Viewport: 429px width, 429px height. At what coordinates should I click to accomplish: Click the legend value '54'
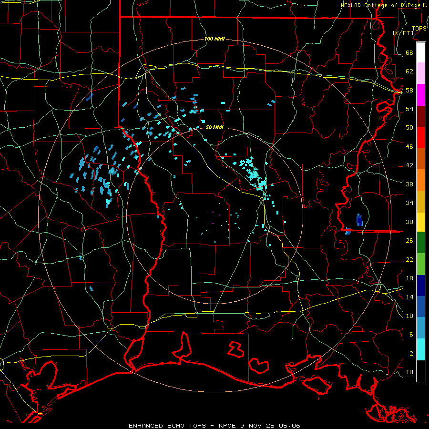coord(409,109)
